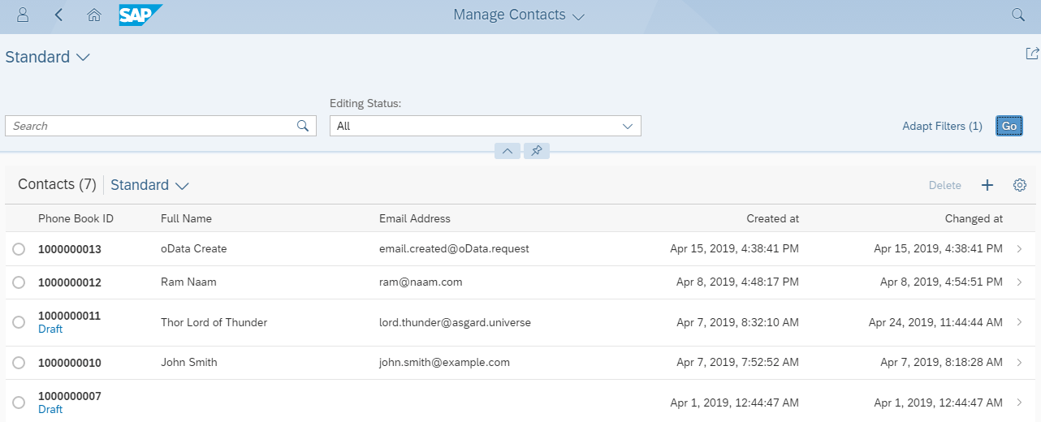The image size is (1041, 422).
Task: Open Adapt Filters dialog
Action: click(942, 126)
